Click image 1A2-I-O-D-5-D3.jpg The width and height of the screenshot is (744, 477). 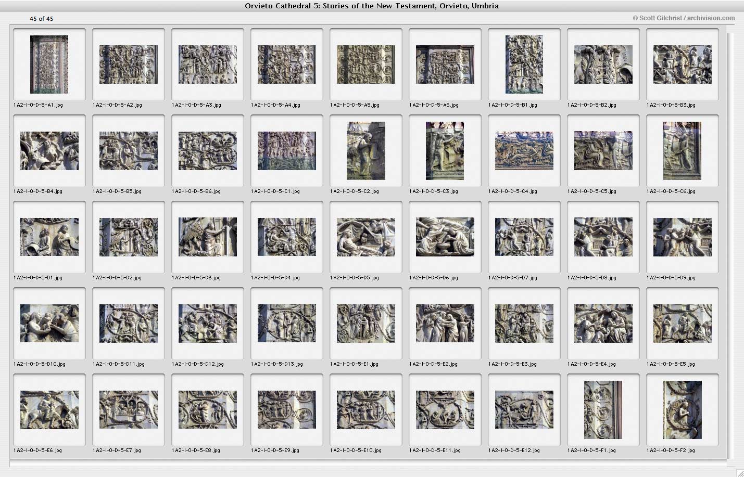(x=208, y=237)
